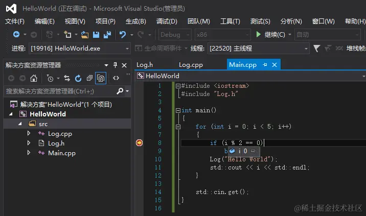Open the 自动 debugger type dropdown
Image resolution: width=366 pixels, height=216 pixels.
[327, 35]
